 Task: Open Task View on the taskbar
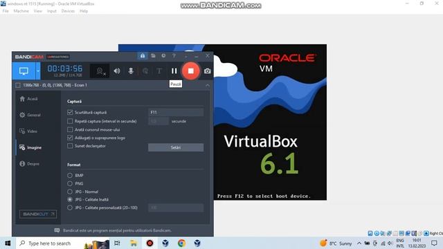tap(117, 243)
